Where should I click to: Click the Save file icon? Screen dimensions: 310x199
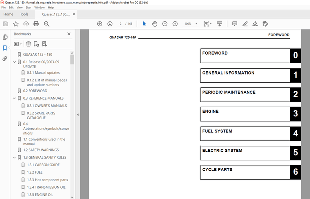(x=5, y=24)
